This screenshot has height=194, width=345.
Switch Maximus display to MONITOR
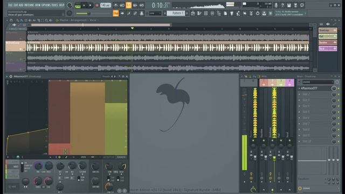pyautogui.click(x=108, y=157)
